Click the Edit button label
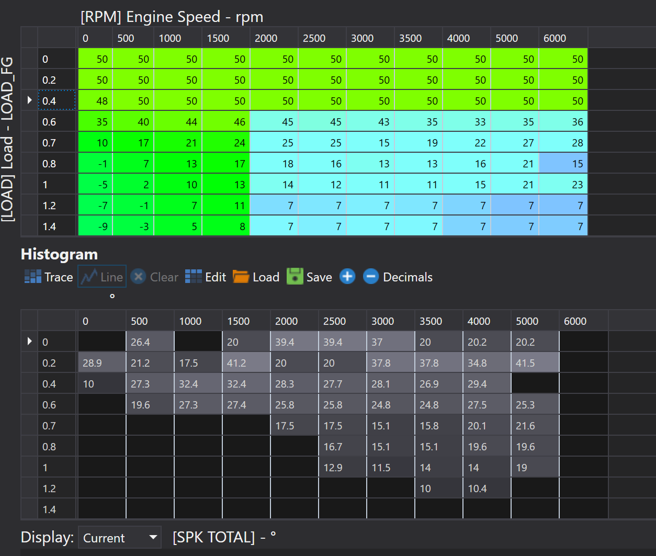The image size is (656, 556). (216, 277)
